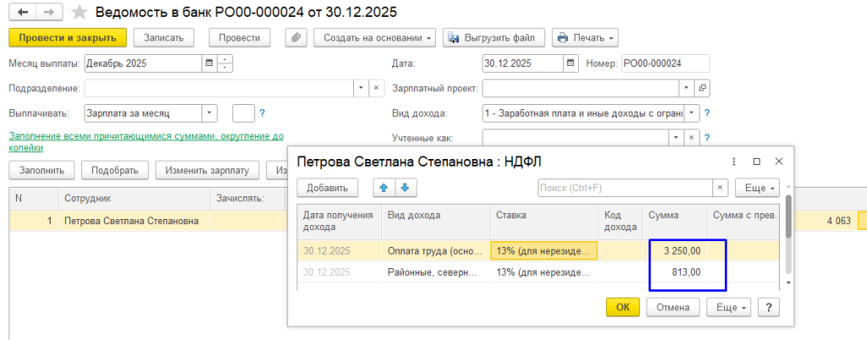Clear the Поиск search box

[720, 188]
